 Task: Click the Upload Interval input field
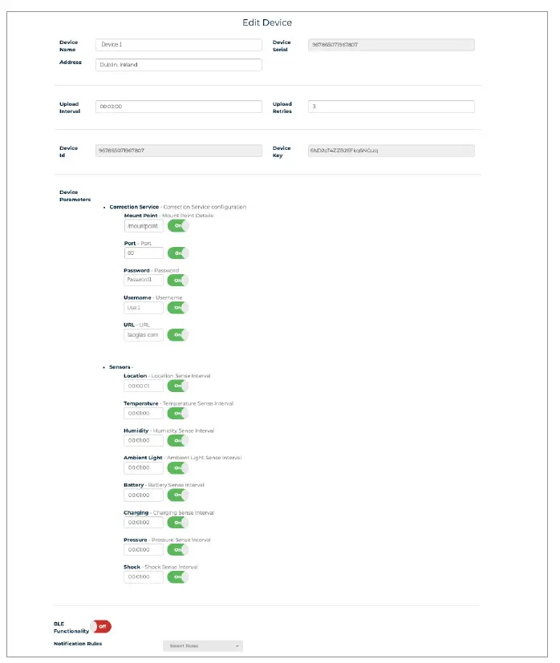tap(178, 107)
